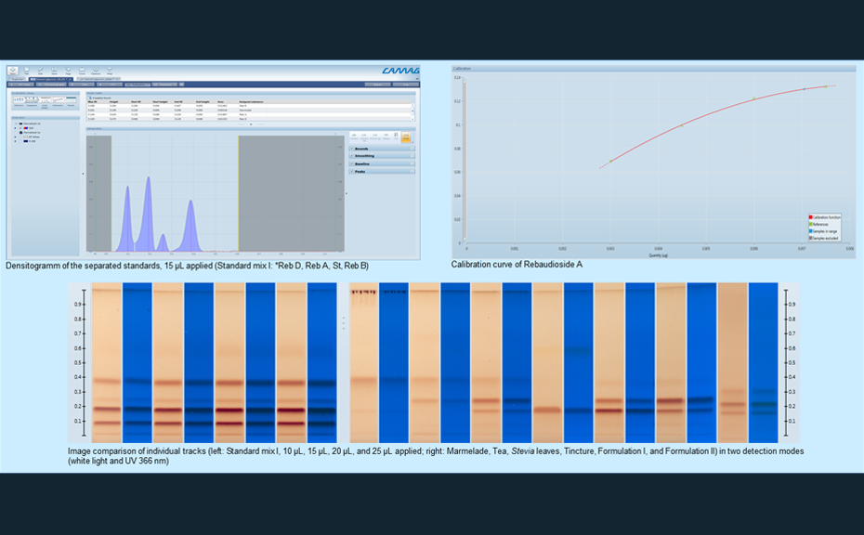Viewport: 864px width, 535px height.
Task: Click the highlighted orange Profile icon
Action: (405, 137)
